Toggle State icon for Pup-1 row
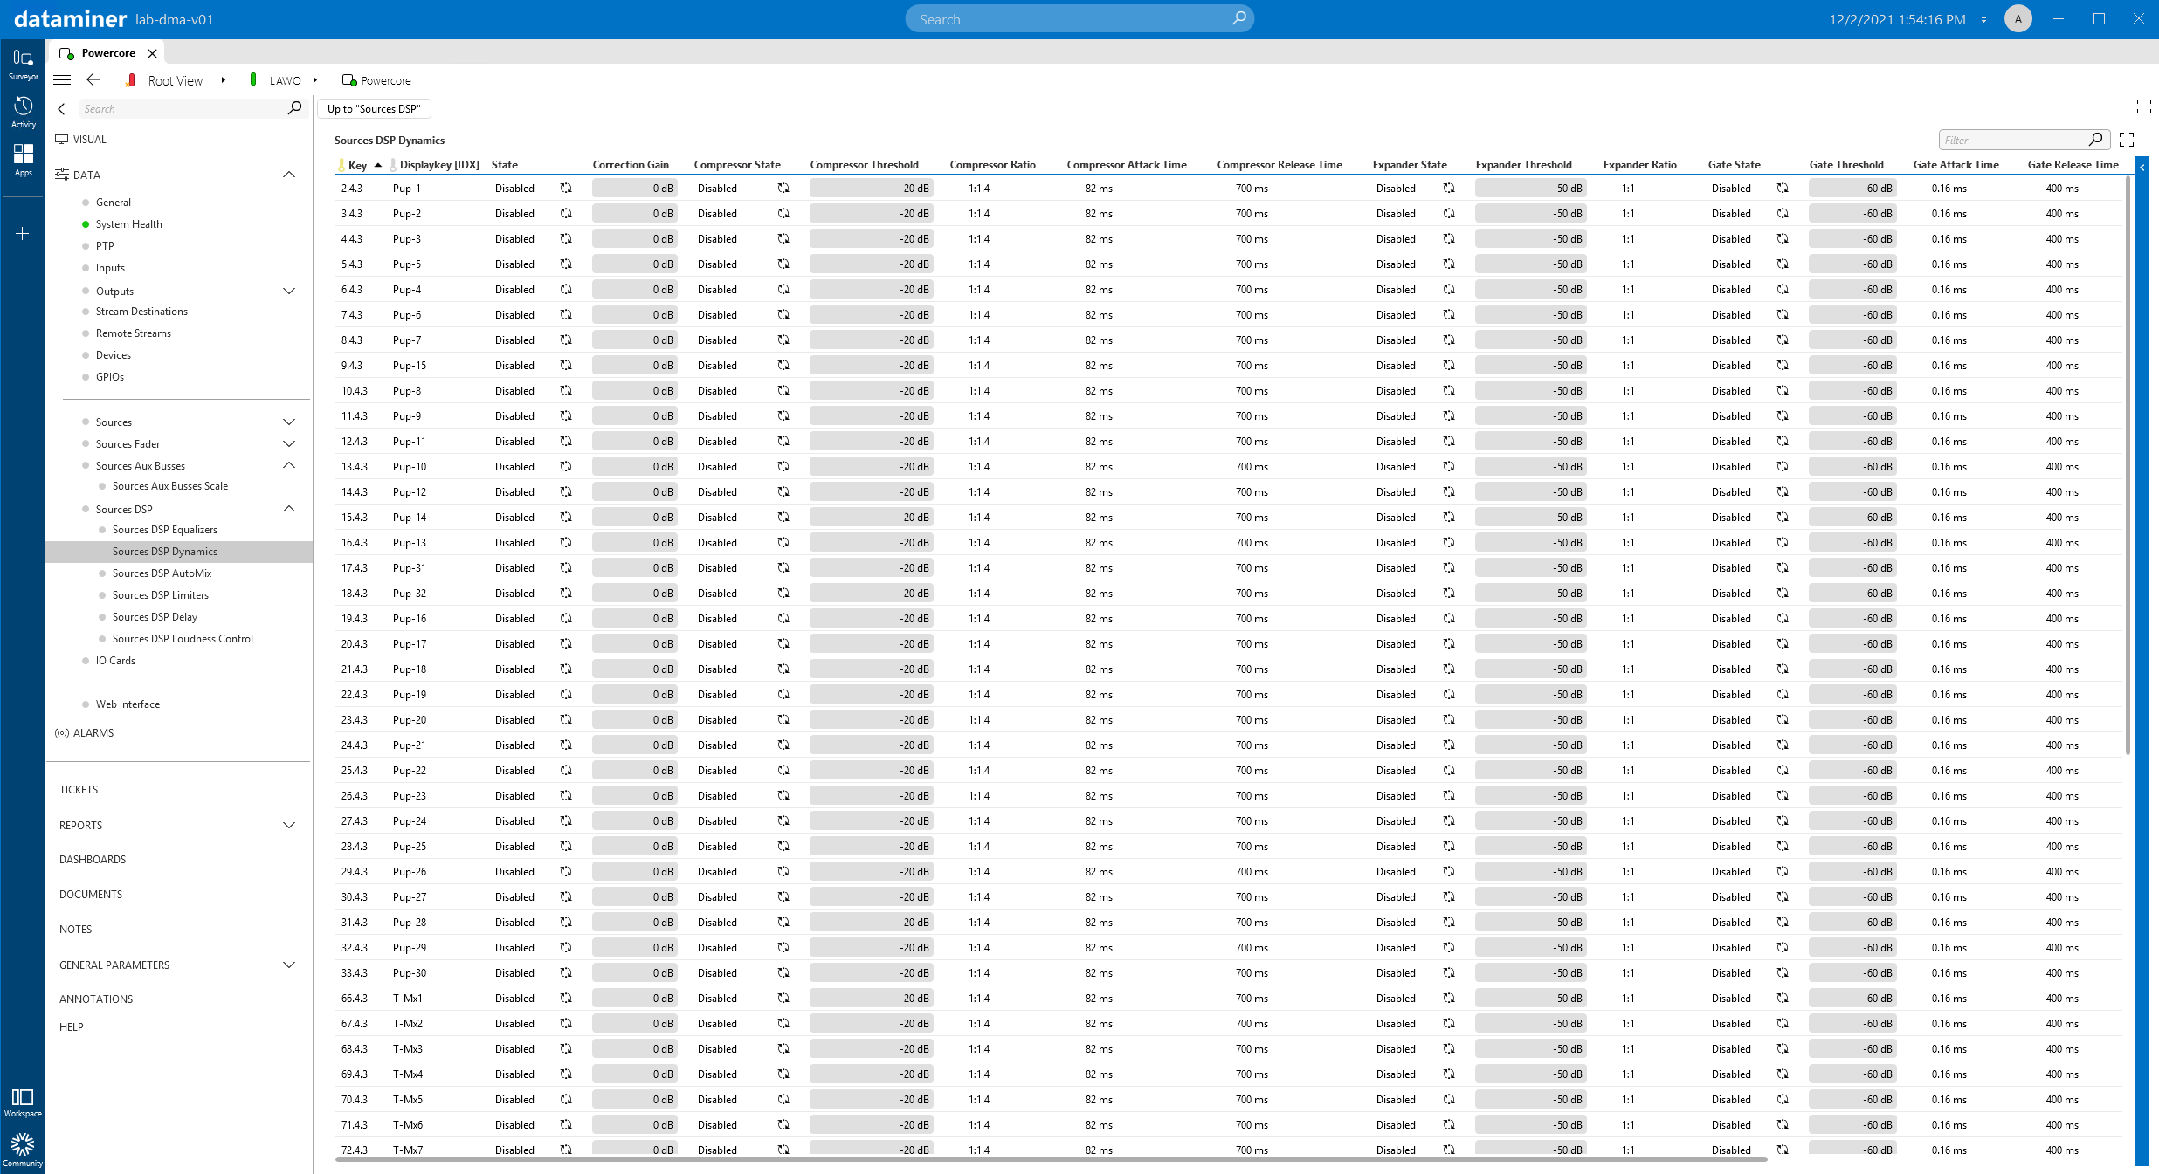The height and width of the screenshot is (1174, 2159). (x=566, y=188)
